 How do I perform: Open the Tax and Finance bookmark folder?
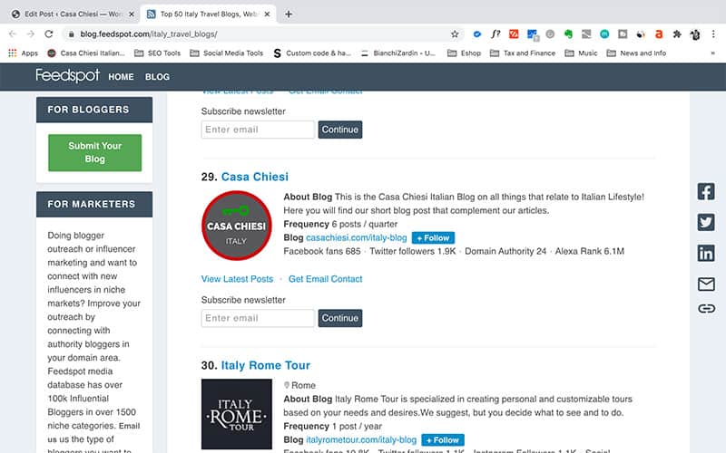coord(523,53)
